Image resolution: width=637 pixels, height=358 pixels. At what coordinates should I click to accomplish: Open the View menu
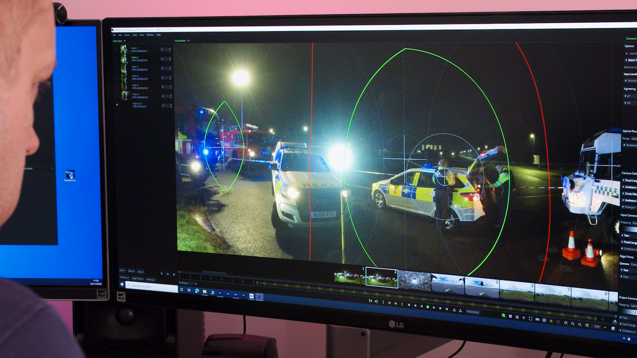(142, 35)
